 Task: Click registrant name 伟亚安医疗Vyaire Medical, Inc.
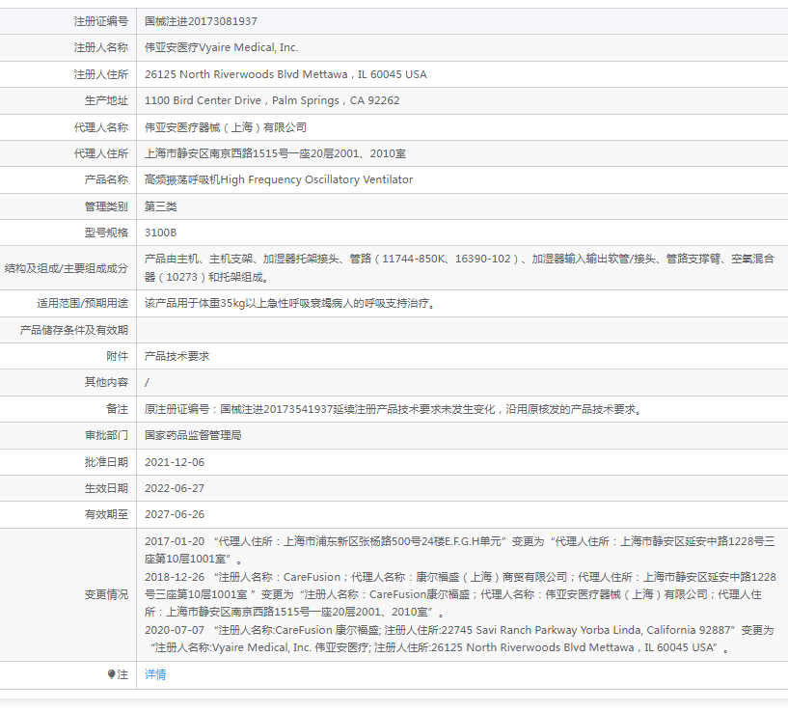point(221,47)
